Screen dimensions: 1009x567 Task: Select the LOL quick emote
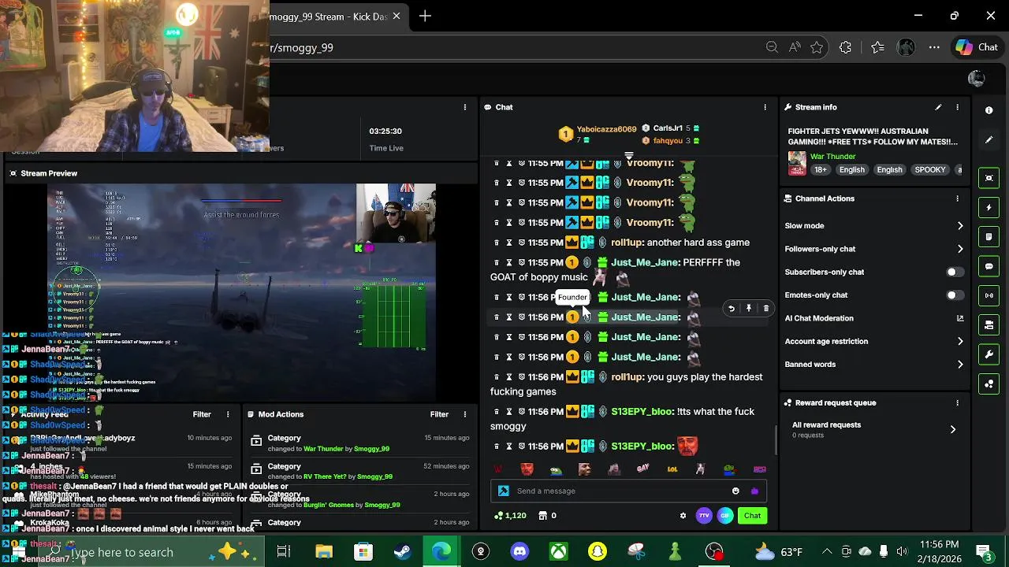point(672,469)
